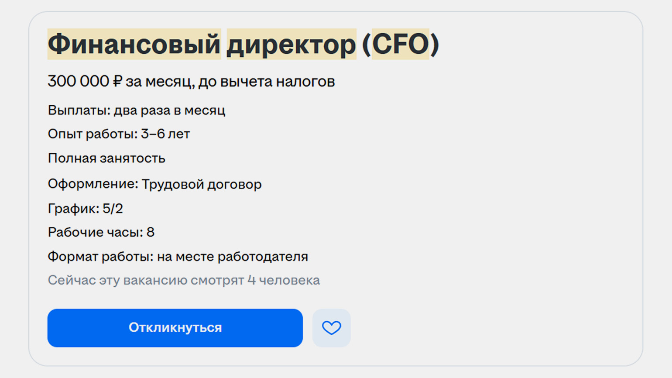Click the Выплаты: два раза в месяц line
The width and height of the screenshot is (672, 378).
click(136, 110)
